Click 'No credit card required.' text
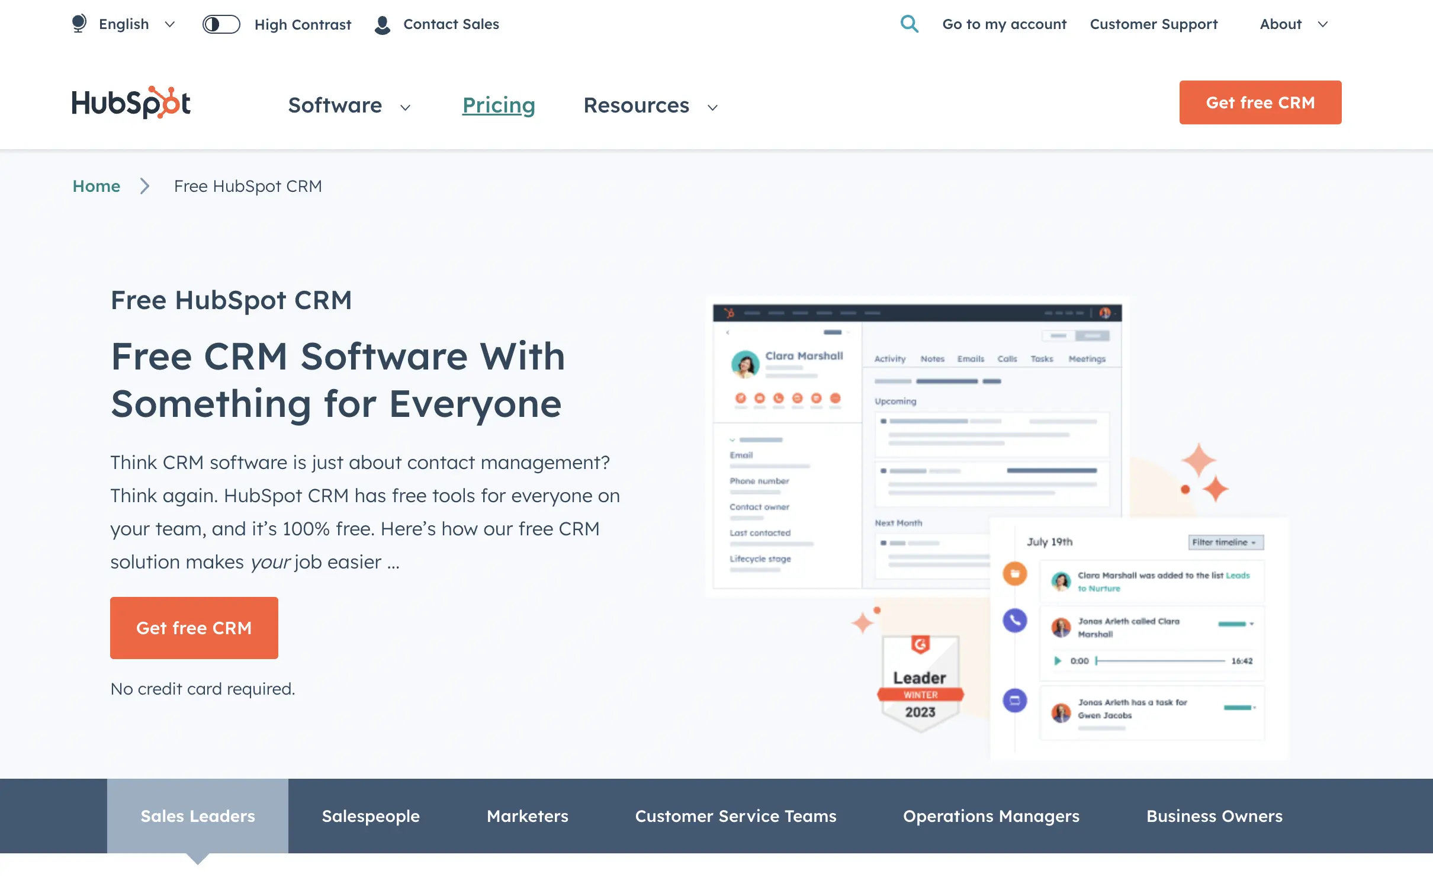The width and height of the screenshot is (1433, 893). [x=203, y=689]
